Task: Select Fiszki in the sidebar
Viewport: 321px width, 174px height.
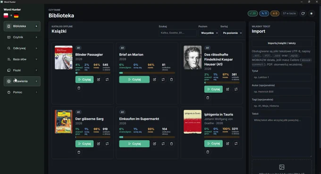Action: click(22, 70)
